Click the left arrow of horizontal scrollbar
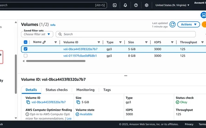206x128 pixels. pos(23,61)
